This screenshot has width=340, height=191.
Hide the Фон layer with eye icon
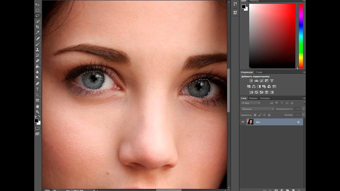[243, 122]
